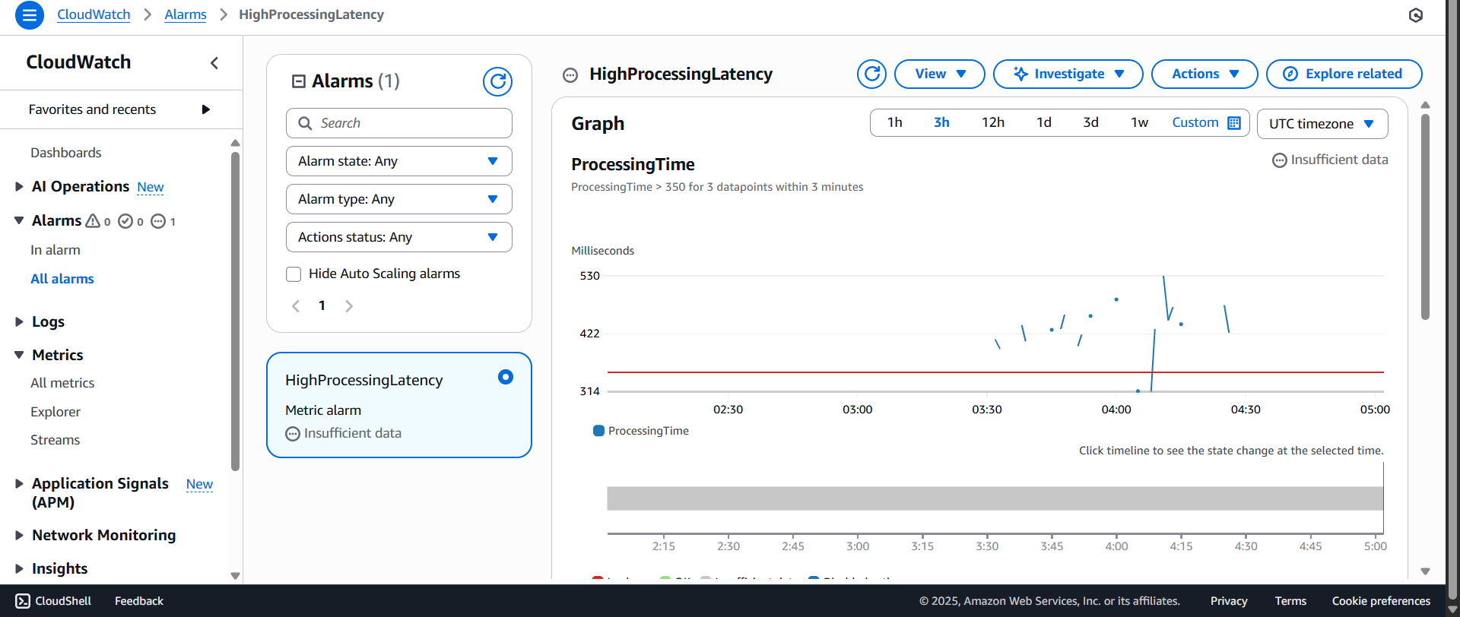Click the Explore related button
This screenshot has height=617, width=1460.
[1344, 74]
